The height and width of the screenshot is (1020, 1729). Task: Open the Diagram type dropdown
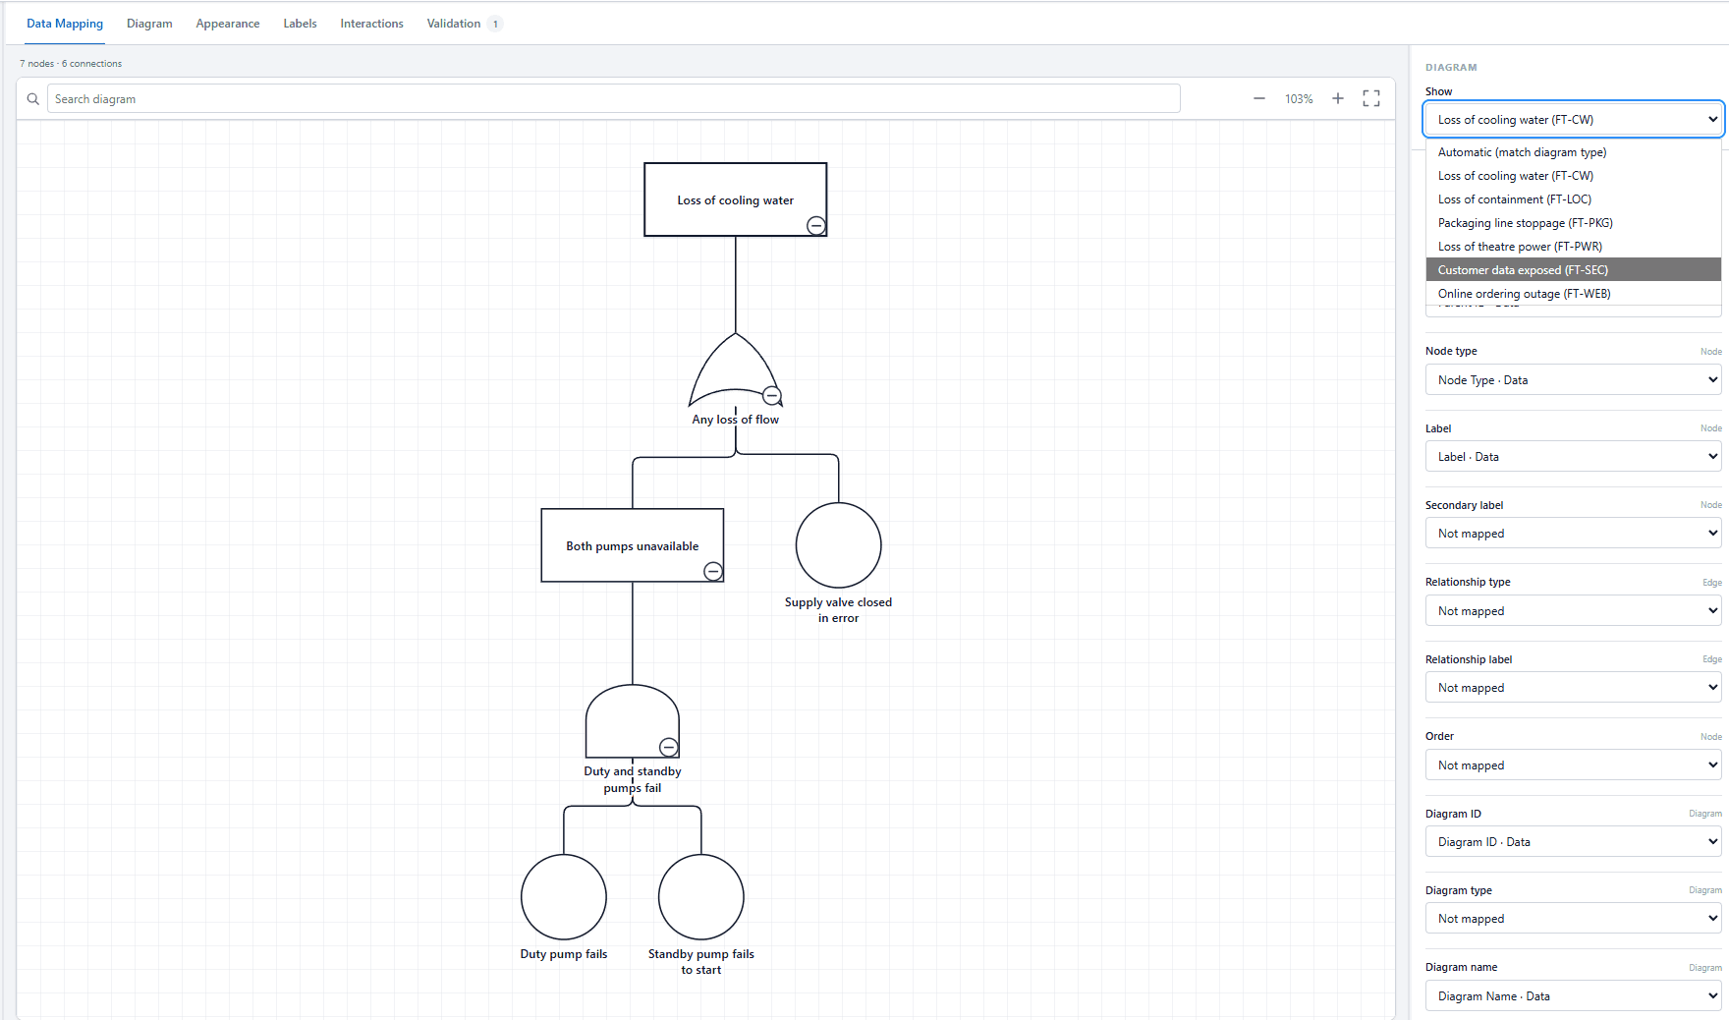(1573, 919)
